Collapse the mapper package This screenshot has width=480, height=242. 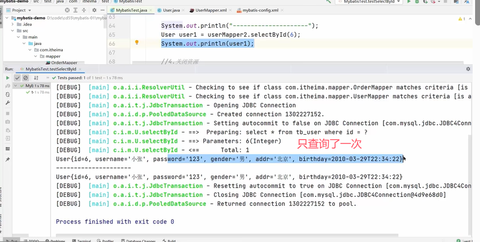click(x=36, y=56)
